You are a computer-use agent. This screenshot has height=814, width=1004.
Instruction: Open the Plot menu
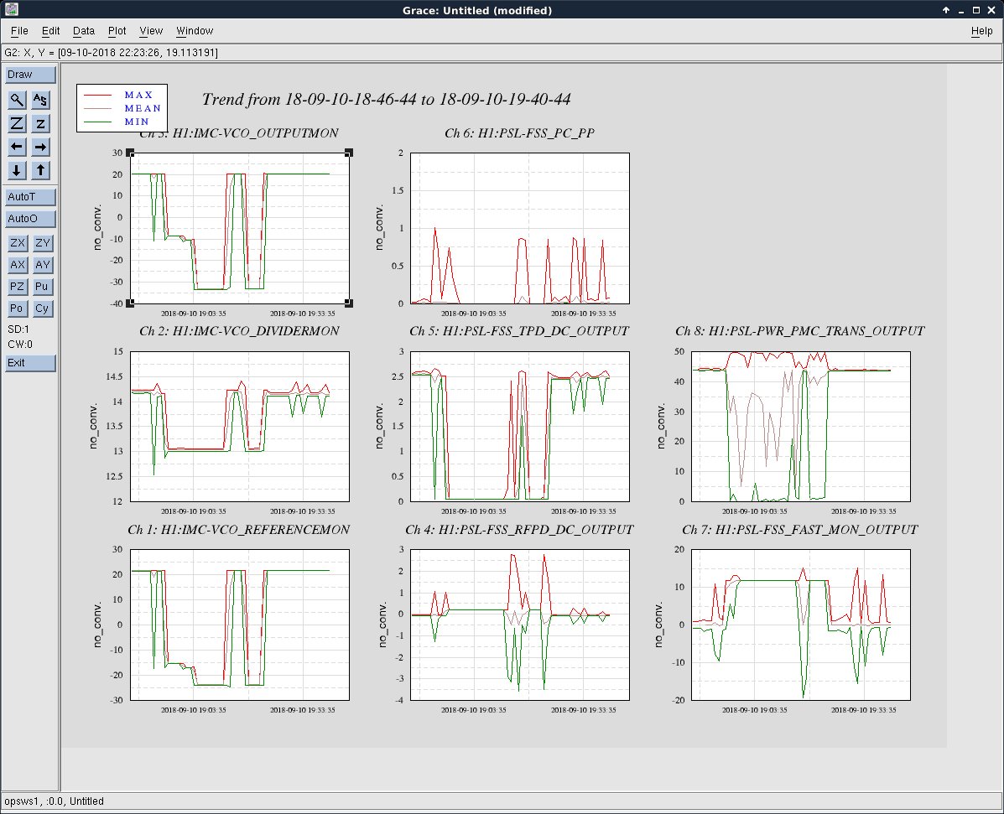coord(117,31)
